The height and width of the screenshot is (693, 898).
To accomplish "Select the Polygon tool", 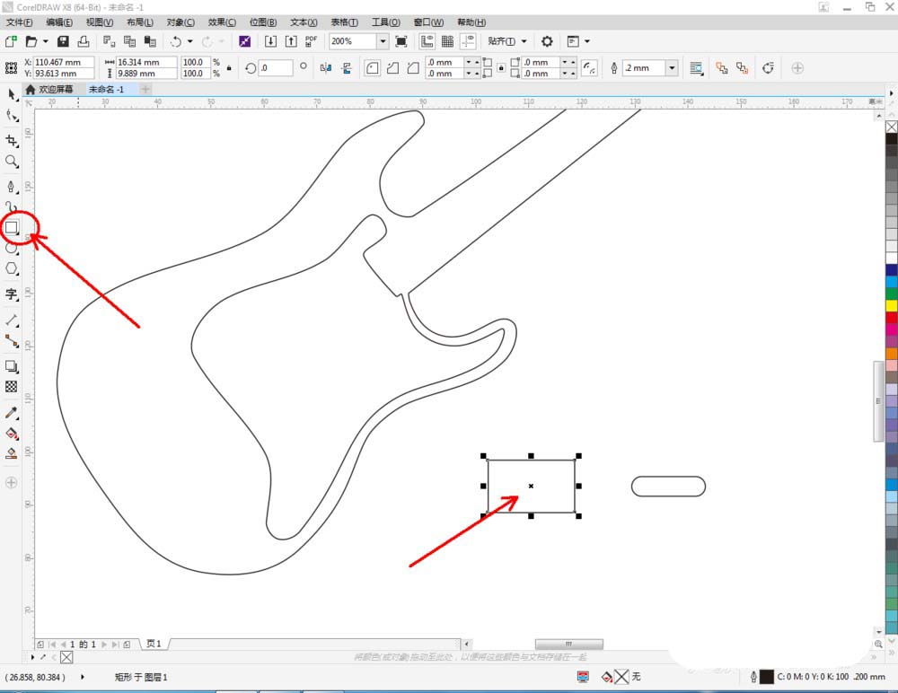I will (12, 268).
